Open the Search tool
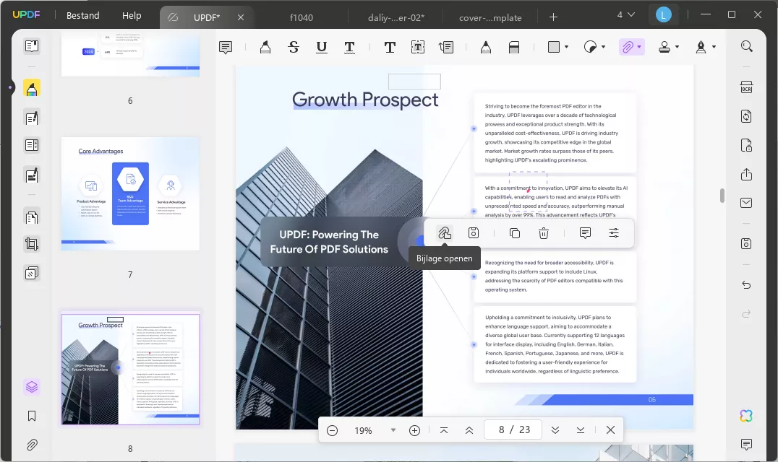Screen dimensions: 778x462 coord(747,46)
